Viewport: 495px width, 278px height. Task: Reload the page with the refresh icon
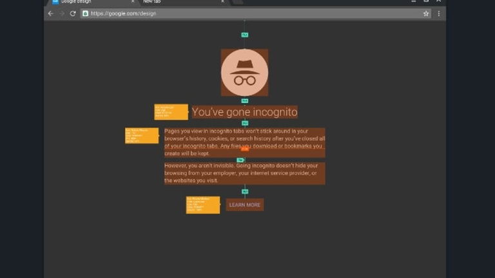[x=73, y=14]
